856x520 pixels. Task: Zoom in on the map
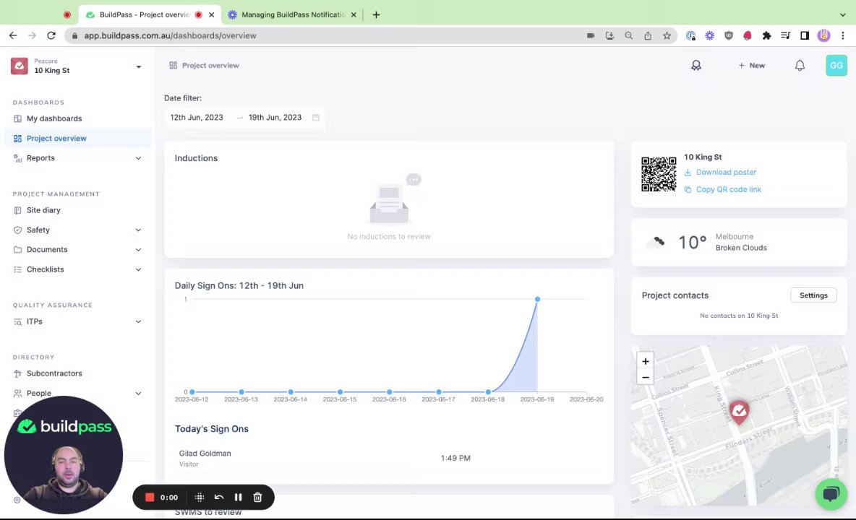pyautogui.click(x=646, y=361)
